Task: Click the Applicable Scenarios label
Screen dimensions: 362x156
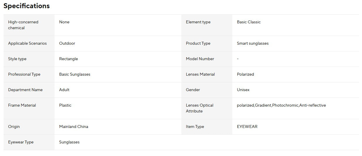Action: click(x=27, y=43)
